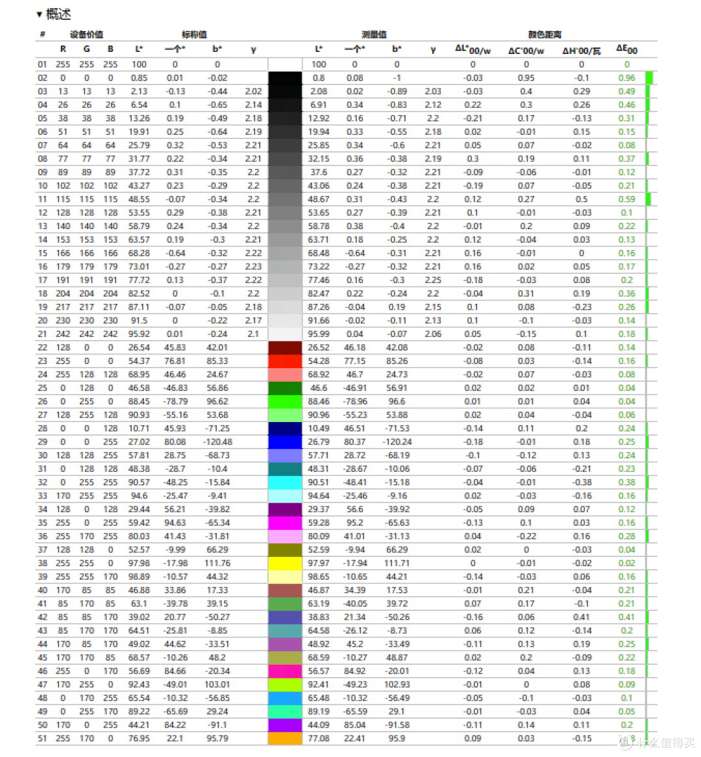This screenshot has width=701, height=757.
Task: Click the ΔL*00/w column header
Action: pyautogui.click(x=473, y=49)
